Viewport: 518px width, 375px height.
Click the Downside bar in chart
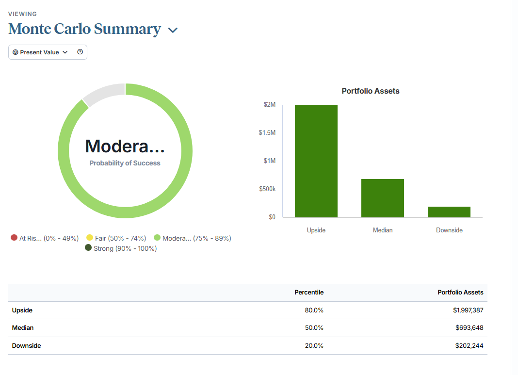coord(449,212)
